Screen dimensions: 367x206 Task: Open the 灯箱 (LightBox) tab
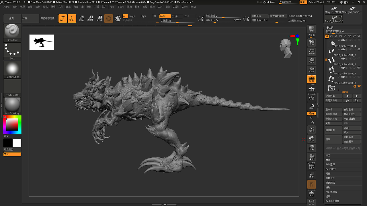pyautogui.click(x=30, y=18)
